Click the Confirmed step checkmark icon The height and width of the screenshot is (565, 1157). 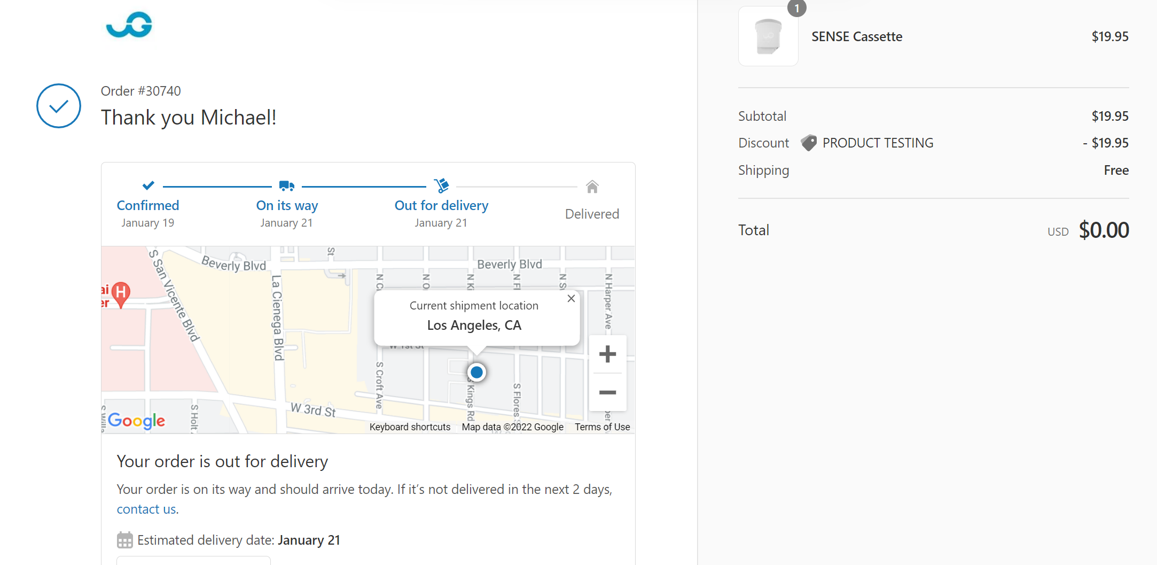pos(148,185)
